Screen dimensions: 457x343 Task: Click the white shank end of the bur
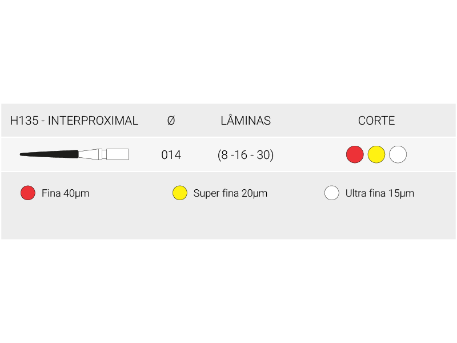(117, 154)
